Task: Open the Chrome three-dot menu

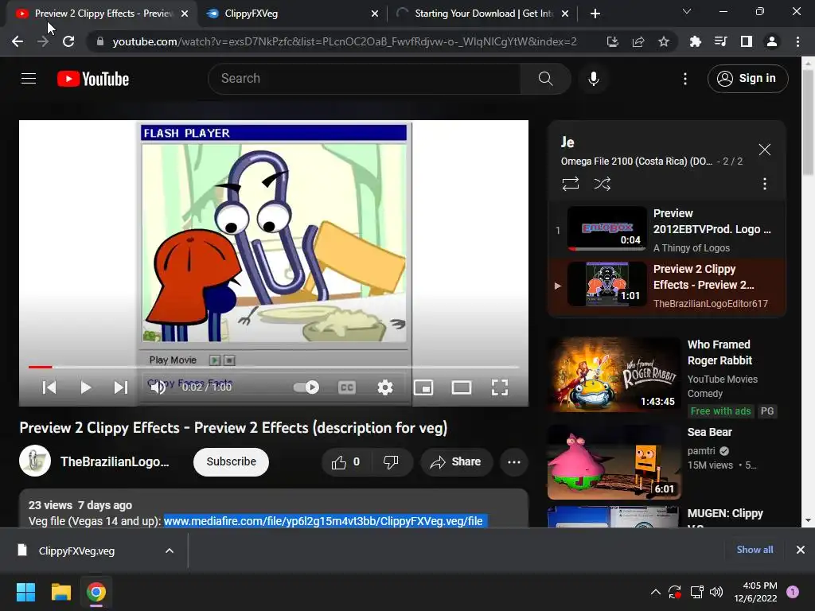Action: tap(797, 41)
